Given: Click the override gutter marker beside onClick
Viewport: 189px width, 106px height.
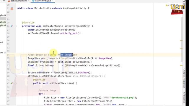Looking at the screenshot, I should click(12, 83).
